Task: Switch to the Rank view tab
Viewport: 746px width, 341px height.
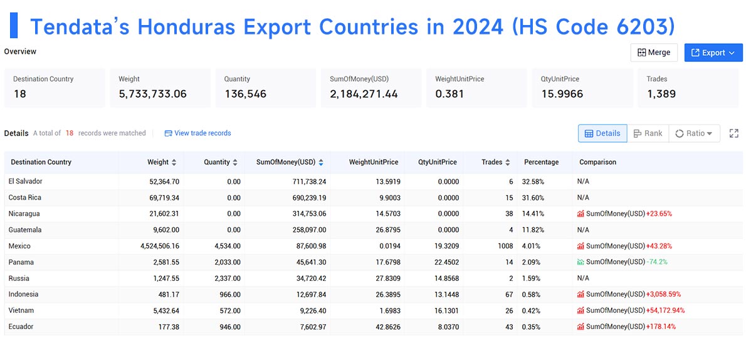Action: click(648, 133)
